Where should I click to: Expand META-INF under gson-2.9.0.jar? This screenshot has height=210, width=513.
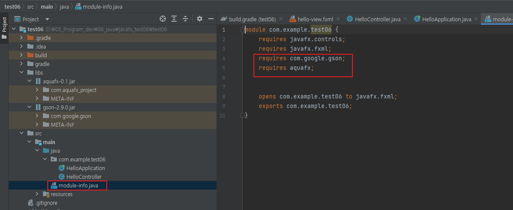click(37, 125)
